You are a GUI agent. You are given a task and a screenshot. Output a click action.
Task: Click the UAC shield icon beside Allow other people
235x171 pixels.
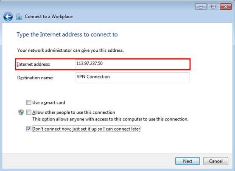(21, 112)
